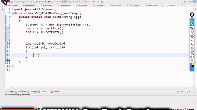The width and height of the screenshot is (197, 110).
Task: Pick the yellow color swatch
Action: pyautogui.click(x=193, y=64)
